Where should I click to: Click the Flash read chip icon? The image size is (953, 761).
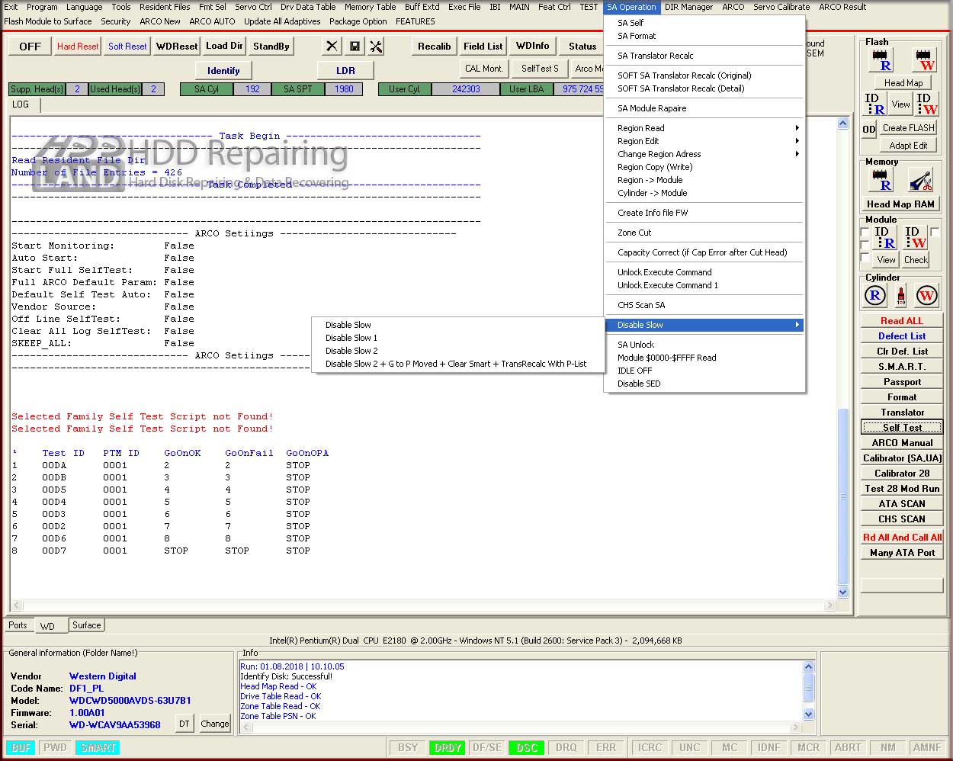(882, 60)
